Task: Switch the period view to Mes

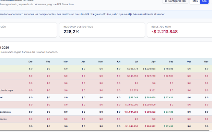Action: (195, 1)
